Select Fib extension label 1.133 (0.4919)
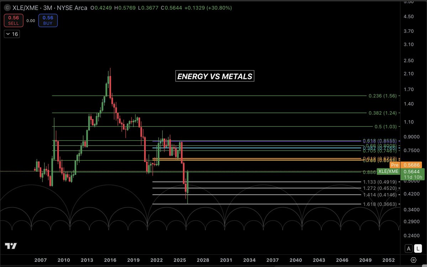This screenshot has height=267, width=427. (380, 182)
